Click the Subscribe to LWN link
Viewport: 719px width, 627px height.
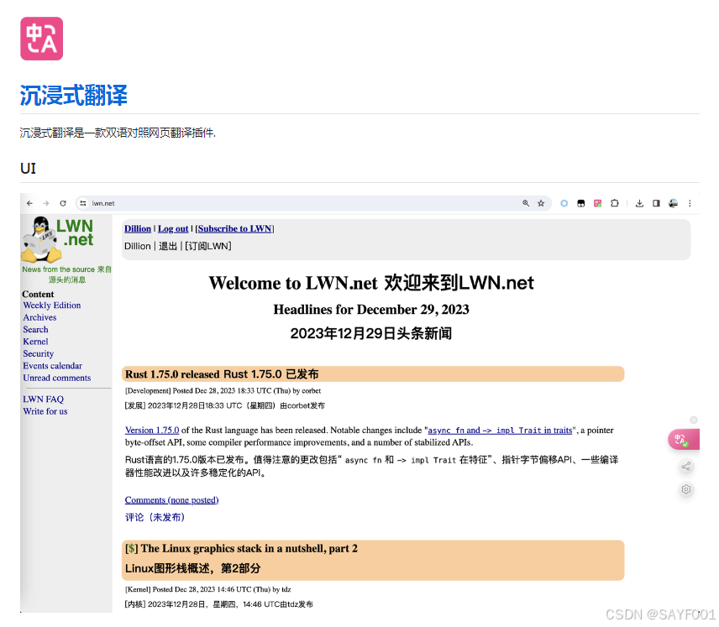235,228
